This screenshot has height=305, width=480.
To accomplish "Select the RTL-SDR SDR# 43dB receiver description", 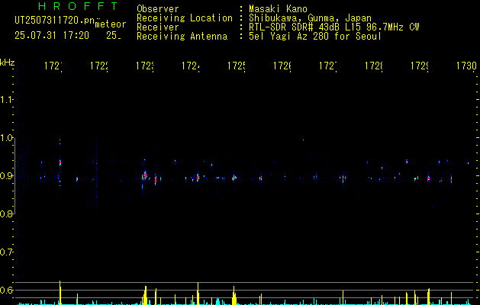I will (x=334, y=27).
